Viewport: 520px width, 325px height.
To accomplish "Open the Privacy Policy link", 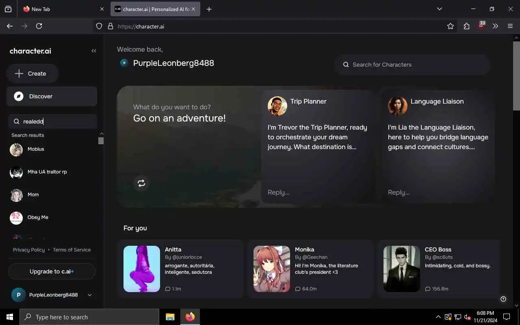I will click(29, 250).
